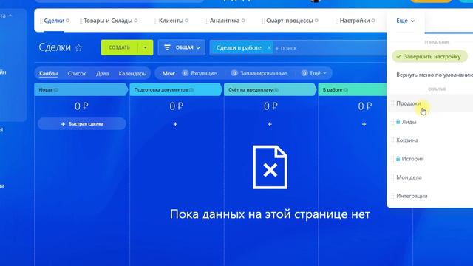Switch to Список view
The height and width of the screenshot is (266, 473).
pos(77,73)
